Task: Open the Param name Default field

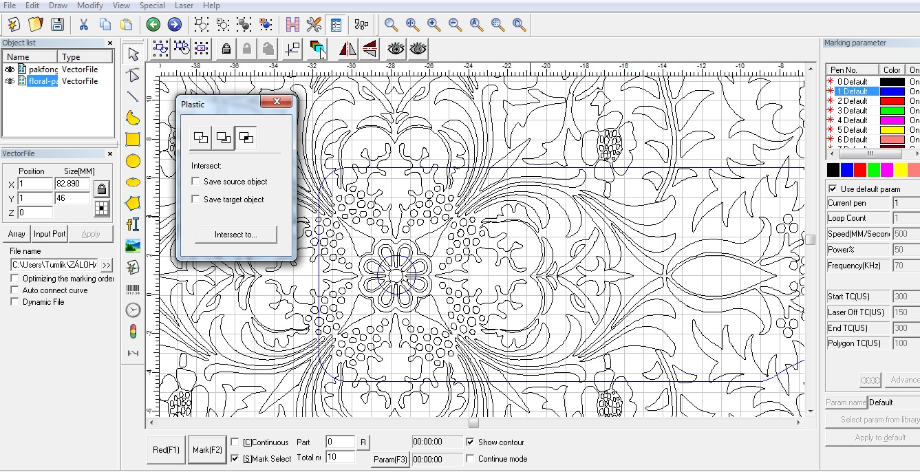Action: [892, 403]
